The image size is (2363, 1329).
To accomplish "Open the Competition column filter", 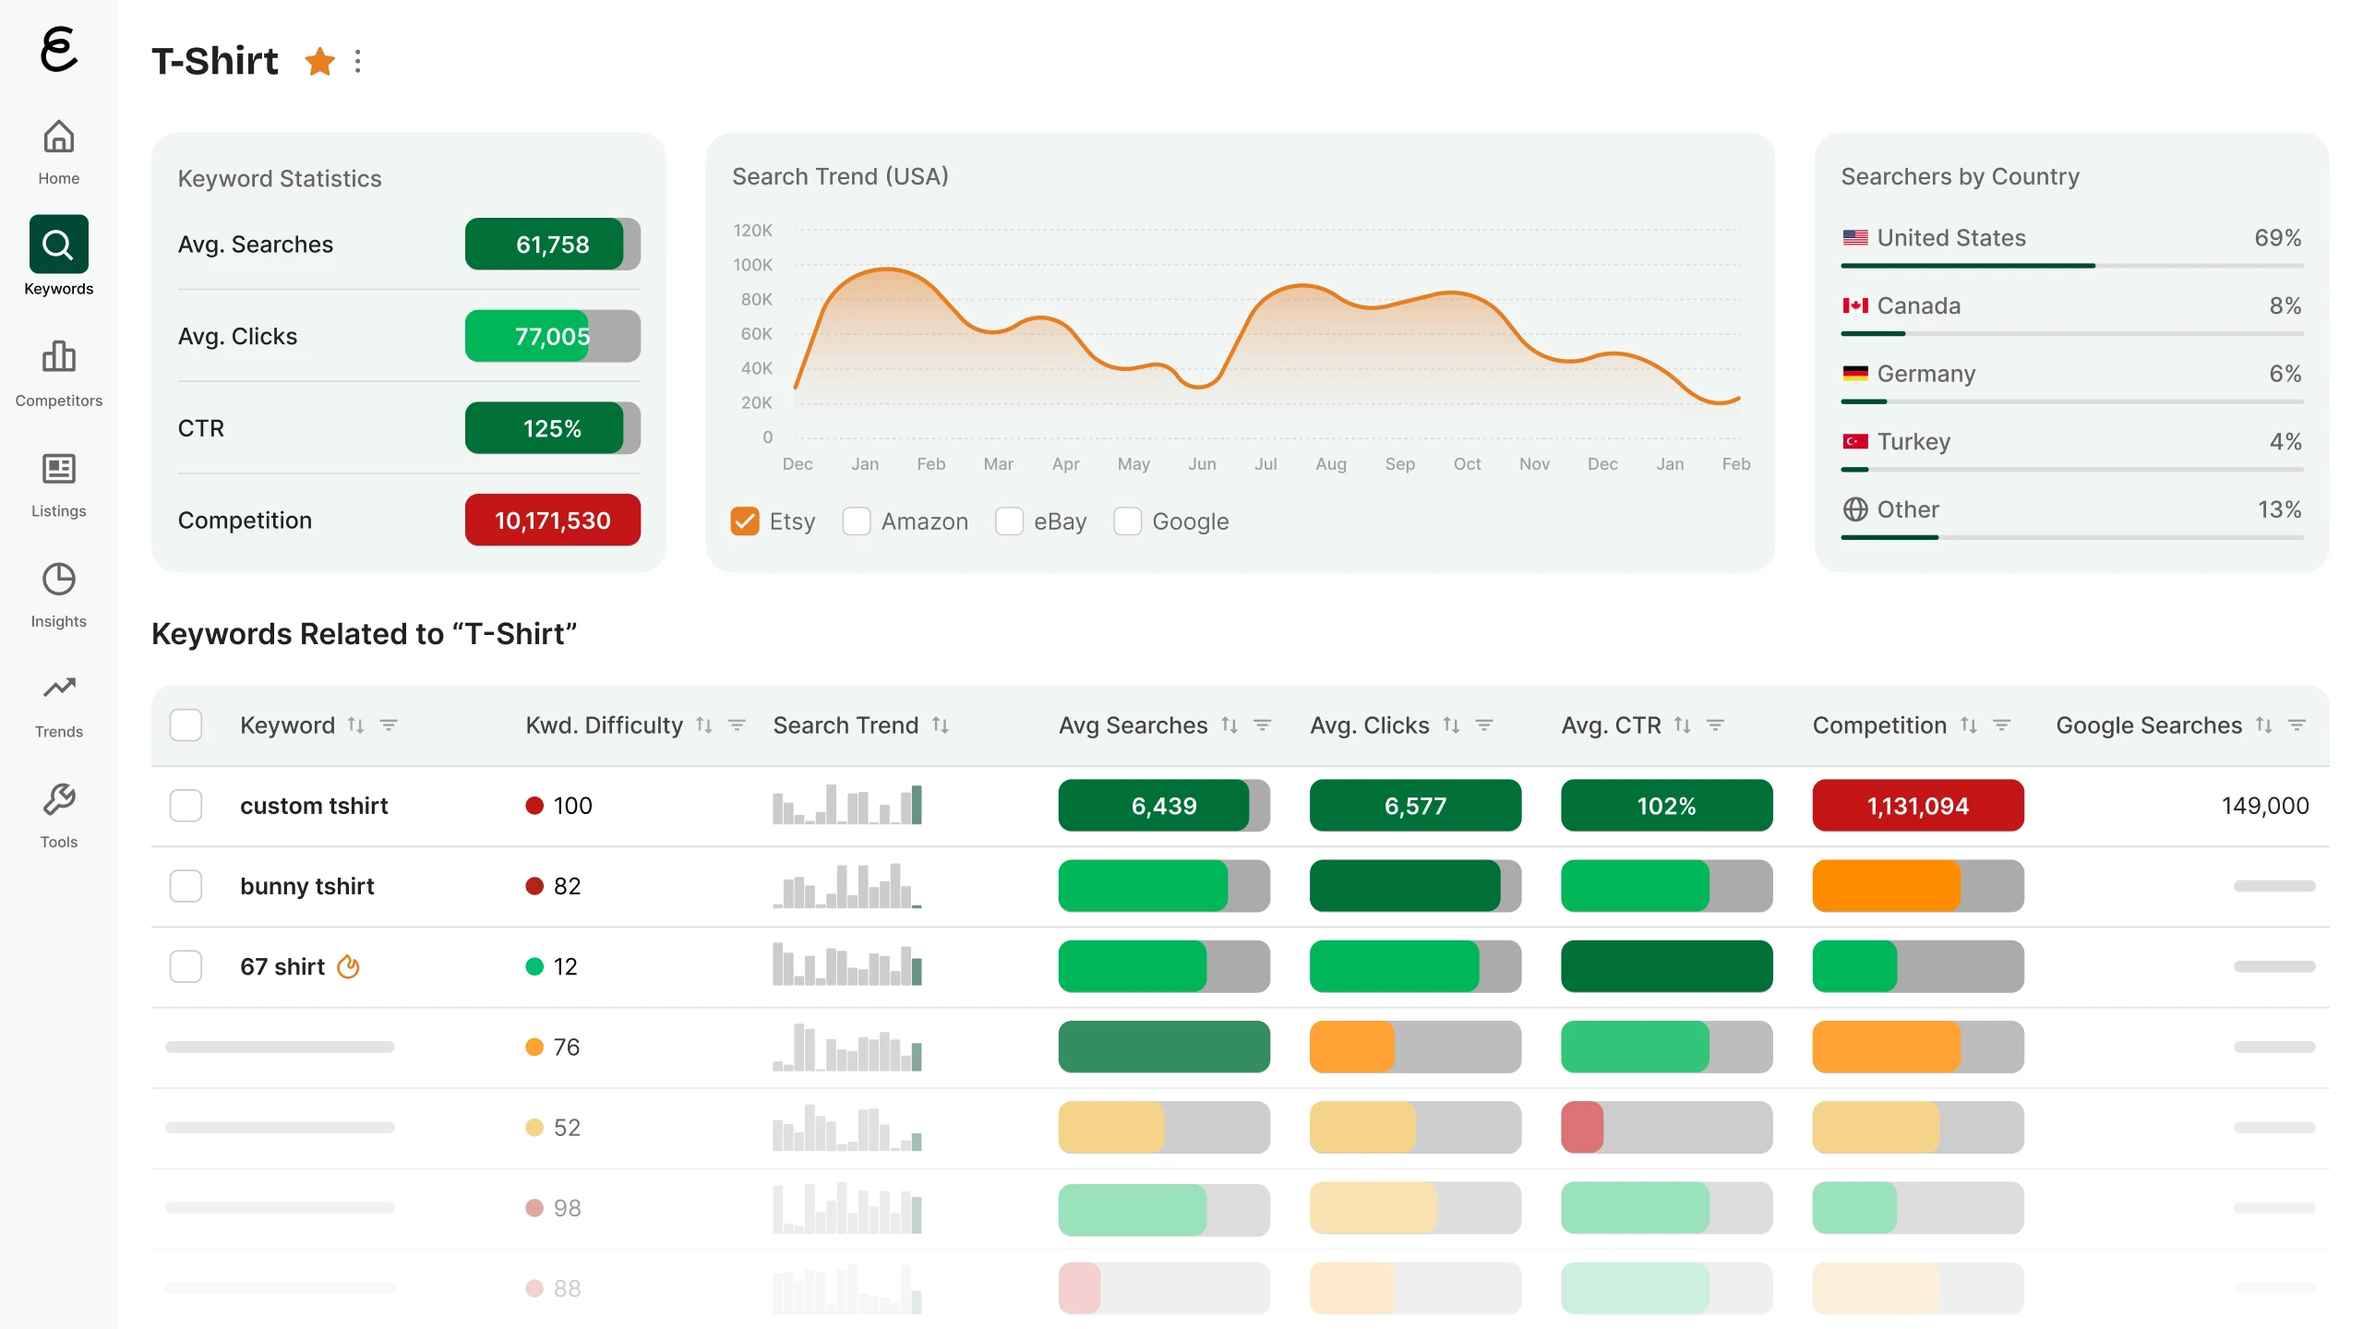I will click(x=2002, y=725).
